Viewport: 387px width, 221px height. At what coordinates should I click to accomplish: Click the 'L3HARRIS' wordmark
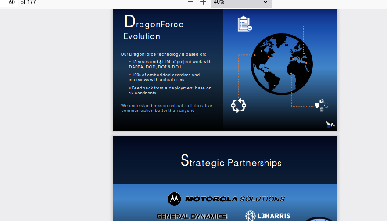point(274,216)
